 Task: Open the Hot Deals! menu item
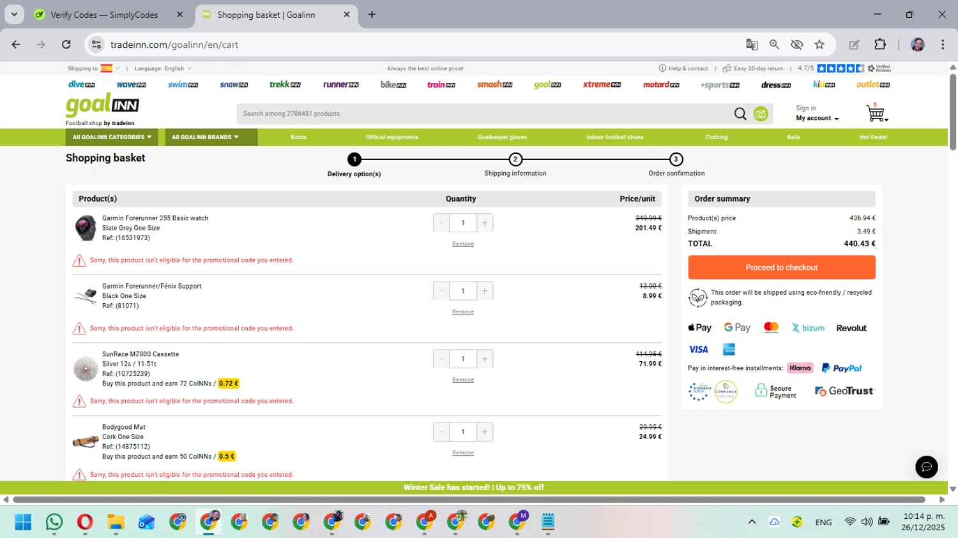pyautogui.click(x=873, y=137)
